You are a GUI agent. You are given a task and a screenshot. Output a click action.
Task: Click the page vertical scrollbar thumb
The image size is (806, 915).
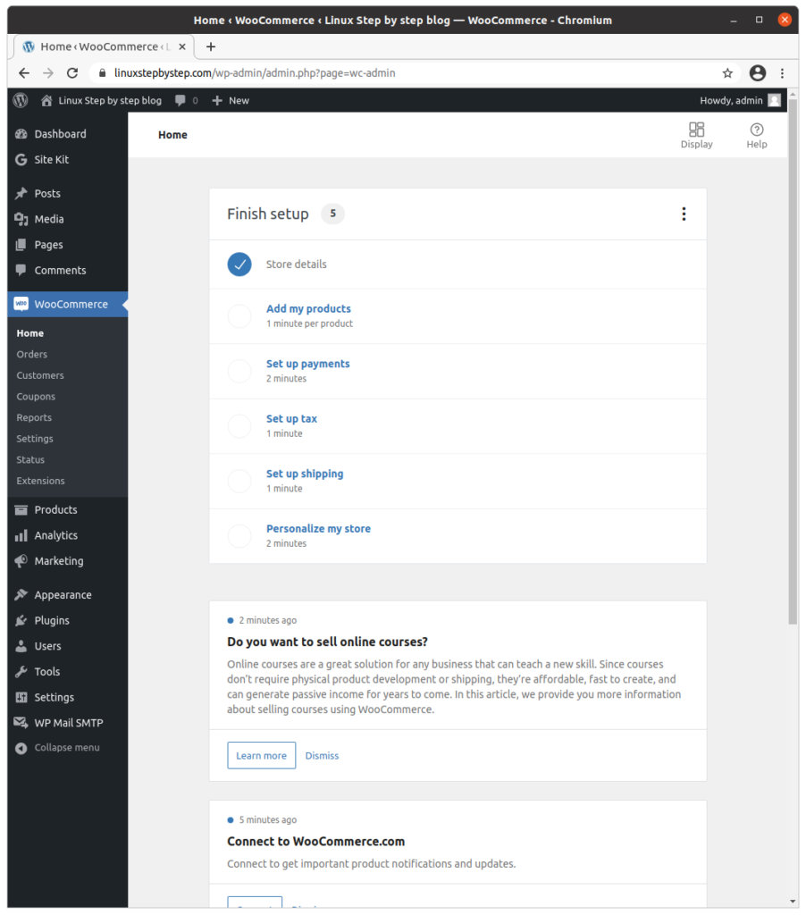792,362
